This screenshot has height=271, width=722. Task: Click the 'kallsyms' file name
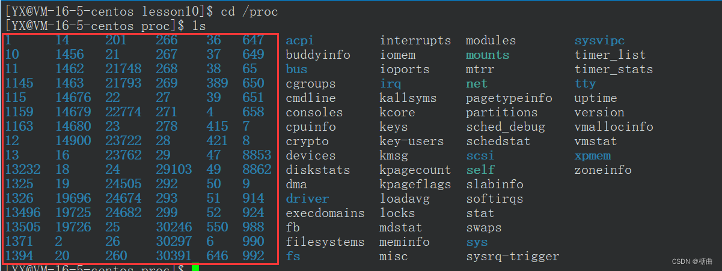click(408, 98)
